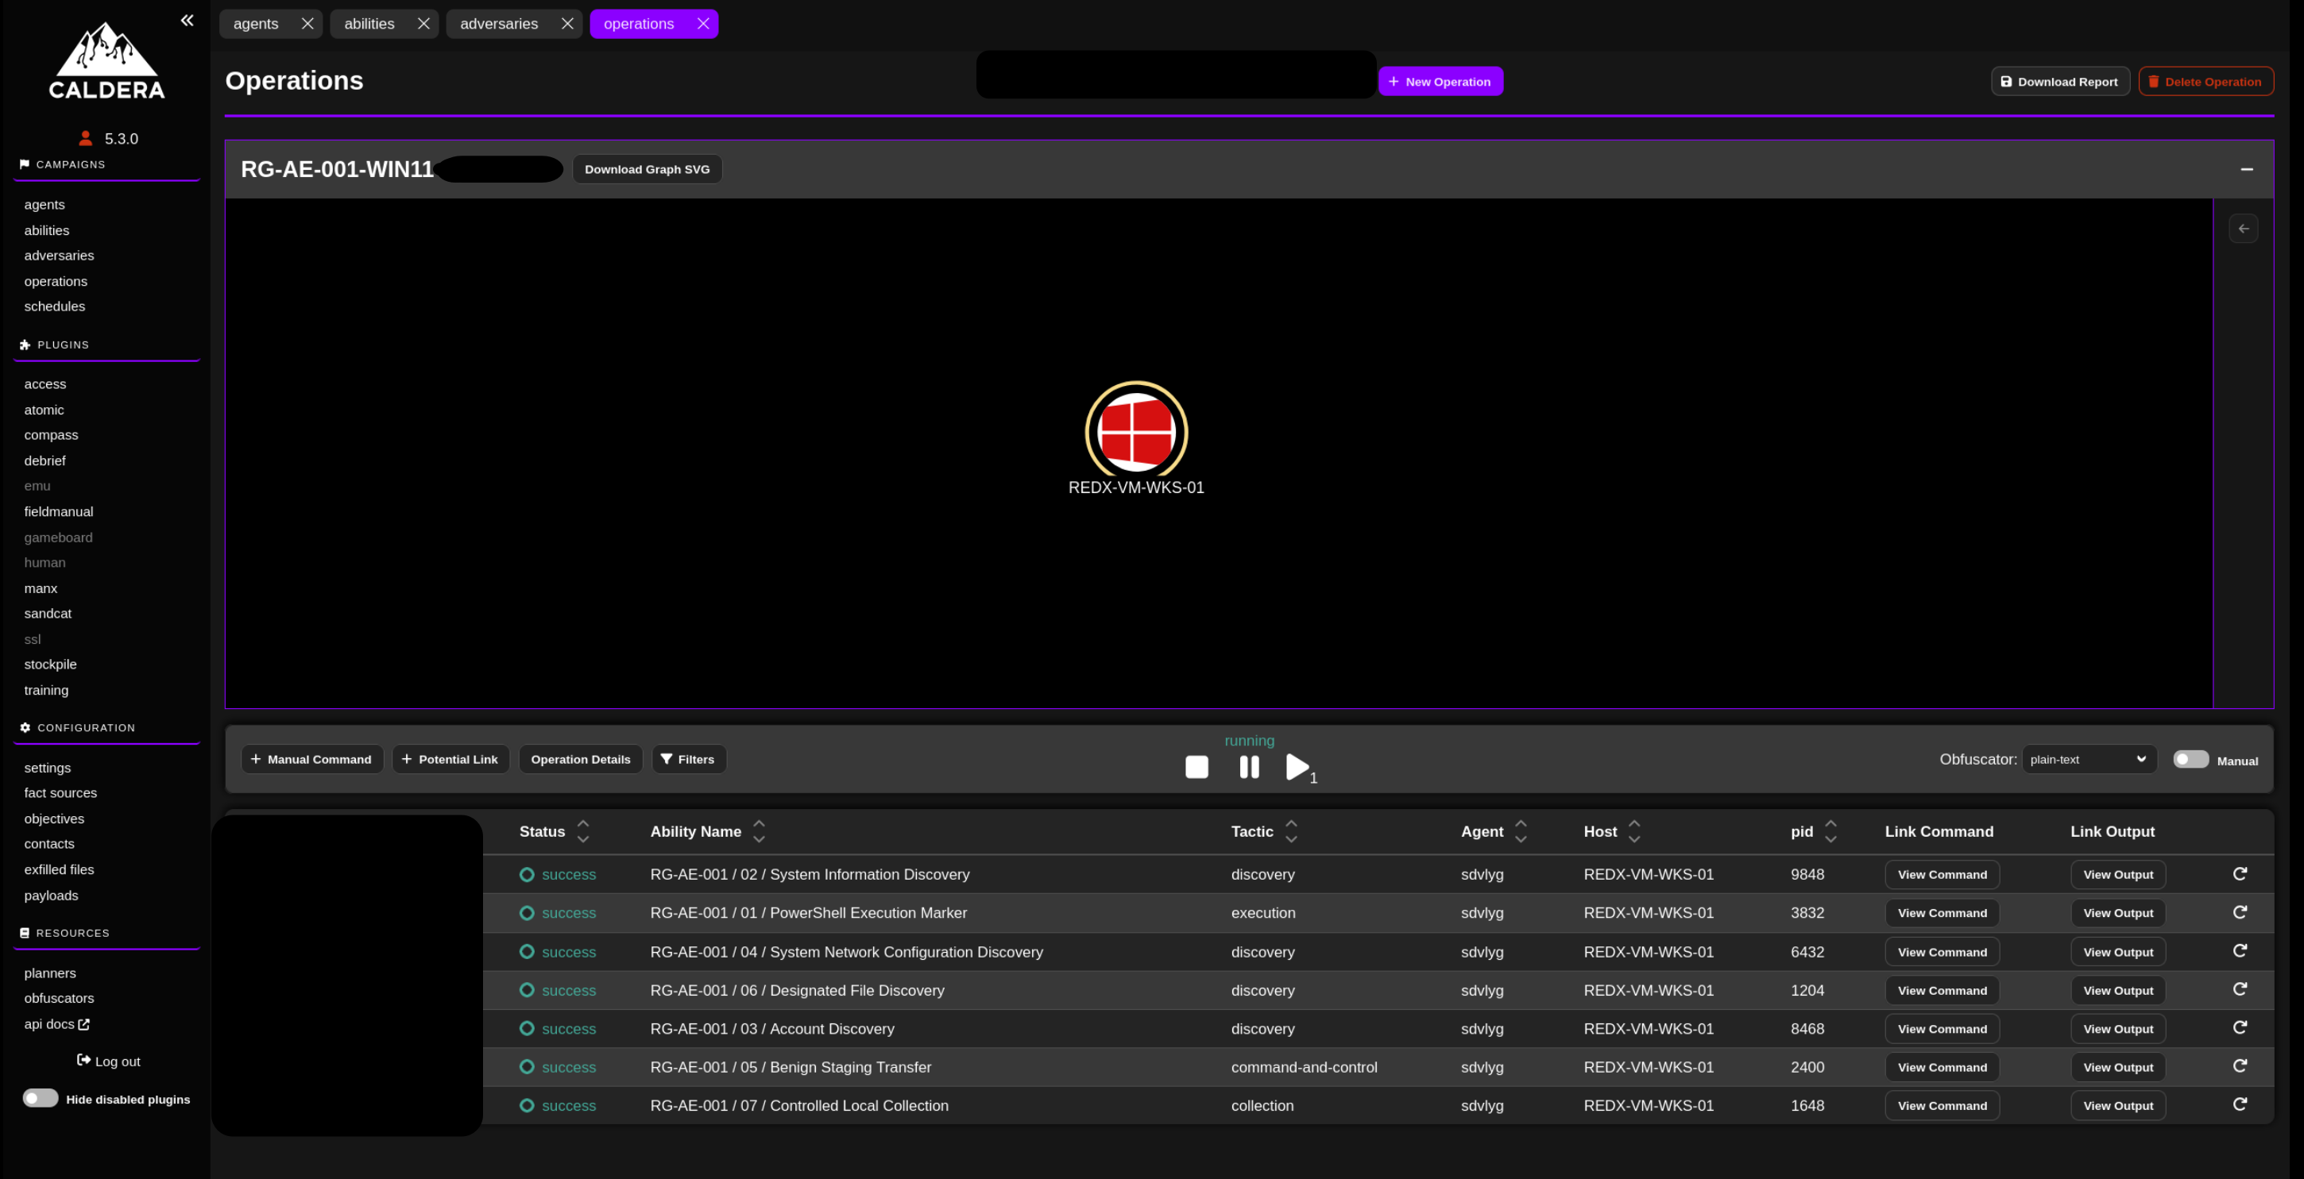The width and height of the screenshot is (2304, 1179).
Task: Open the Filters menu
Action: pyautogui.click(x=688, y=760)
